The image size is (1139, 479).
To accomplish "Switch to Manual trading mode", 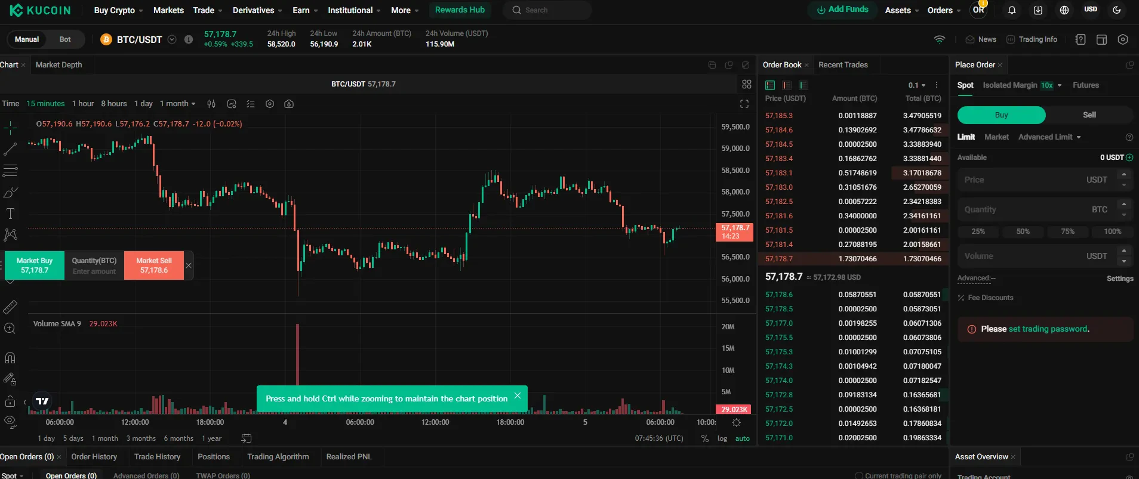I will (x=27, y=39).
